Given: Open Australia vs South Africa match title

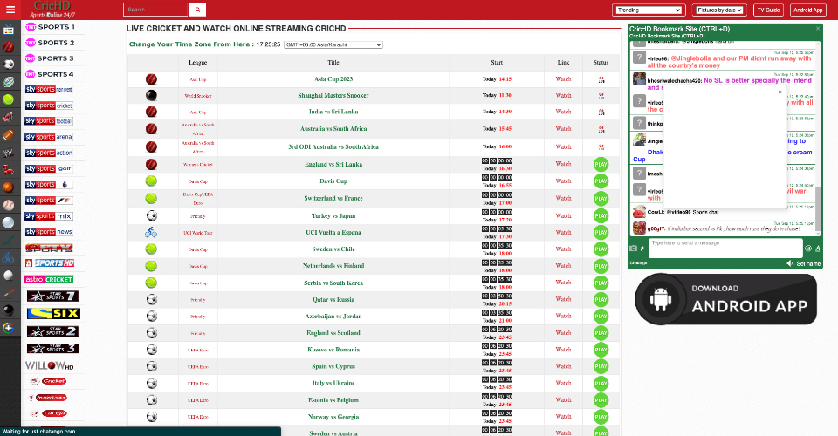Looking at the screenshot, I should [333, 128].
